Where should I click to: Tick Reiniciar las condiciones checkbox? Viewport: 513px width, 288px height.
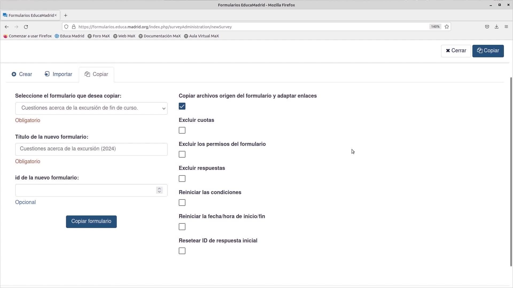click(x=182, y=203)
